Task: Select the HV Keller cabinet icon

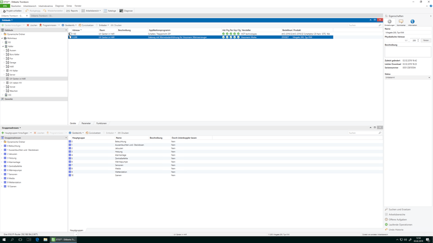Action: [x=7, y=71]
